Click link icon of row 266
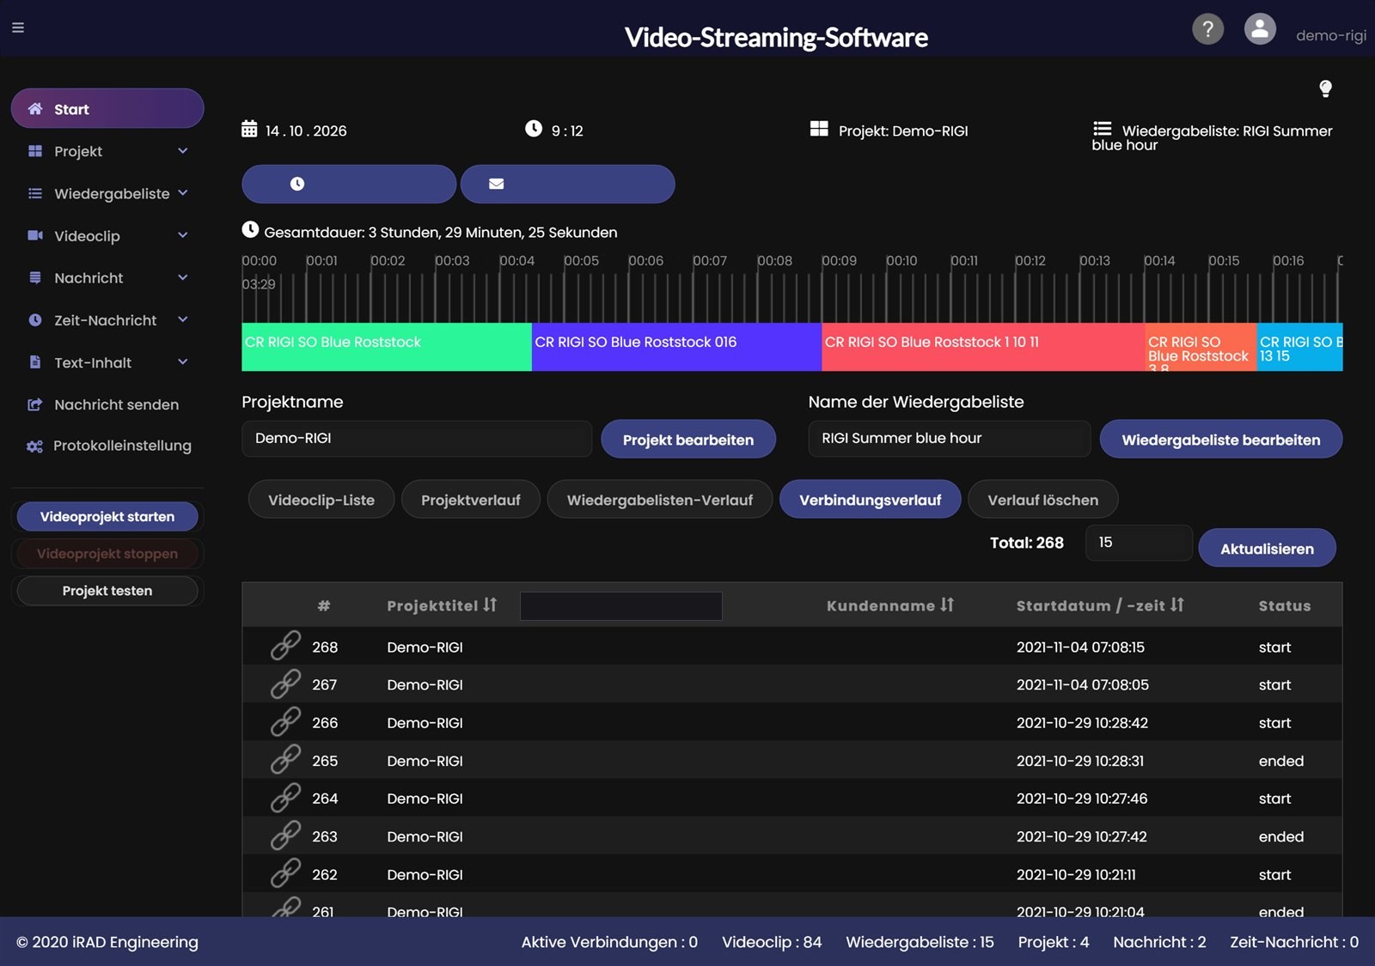Viewport: 1375px width, 966px height. [285, 721]
